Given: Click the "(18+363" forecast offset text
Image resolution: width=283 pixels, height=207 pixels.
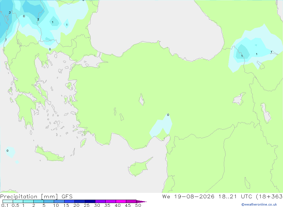Looking at the screenshot, I should (269, 197).
